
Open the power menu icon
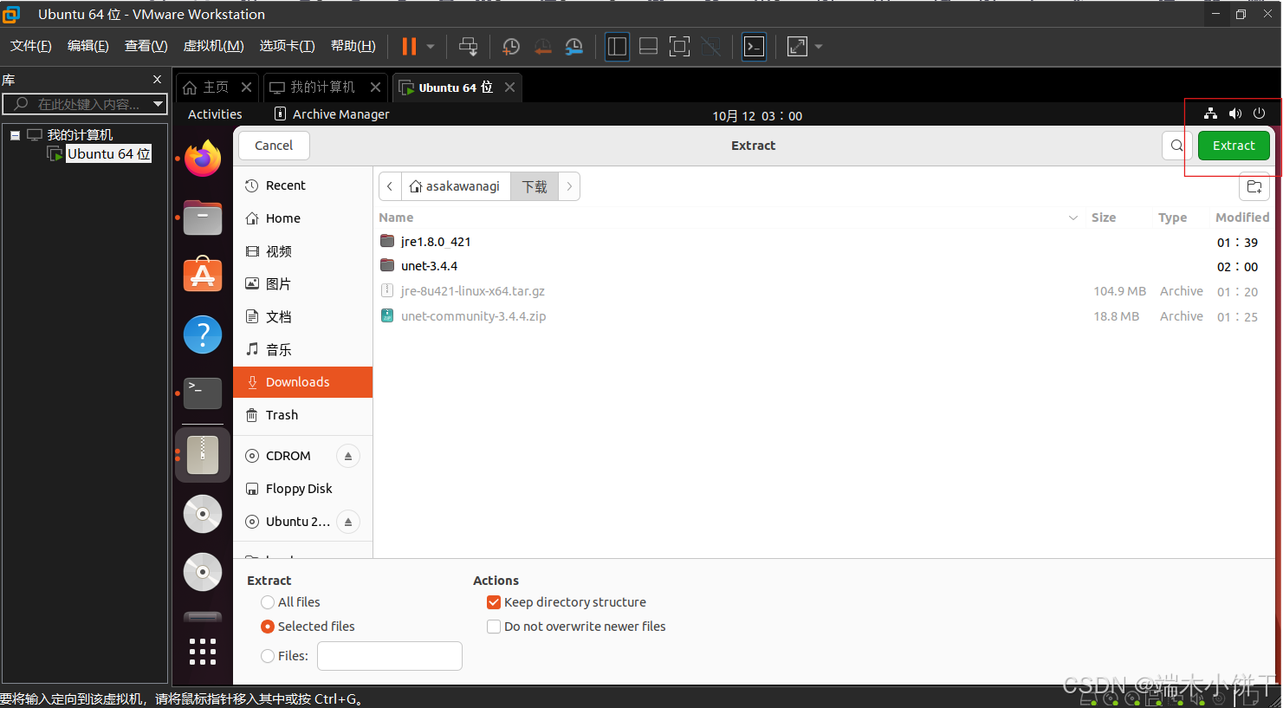click(x=1259, y=114)
